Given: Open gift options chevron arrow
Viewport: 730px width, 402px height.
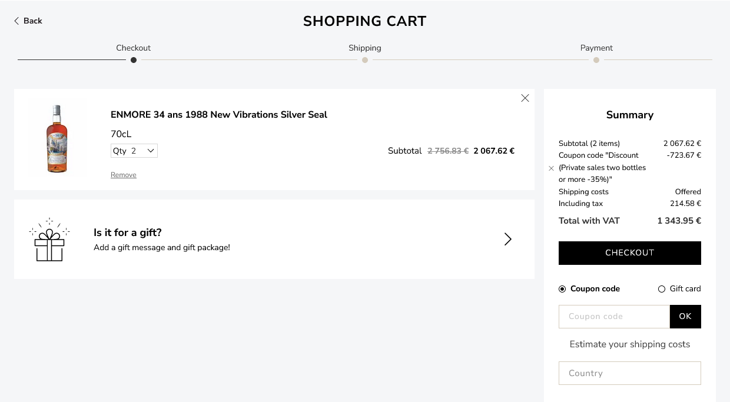Looking at the screenshot, I should pyautogui.click(x=507, y=239).
